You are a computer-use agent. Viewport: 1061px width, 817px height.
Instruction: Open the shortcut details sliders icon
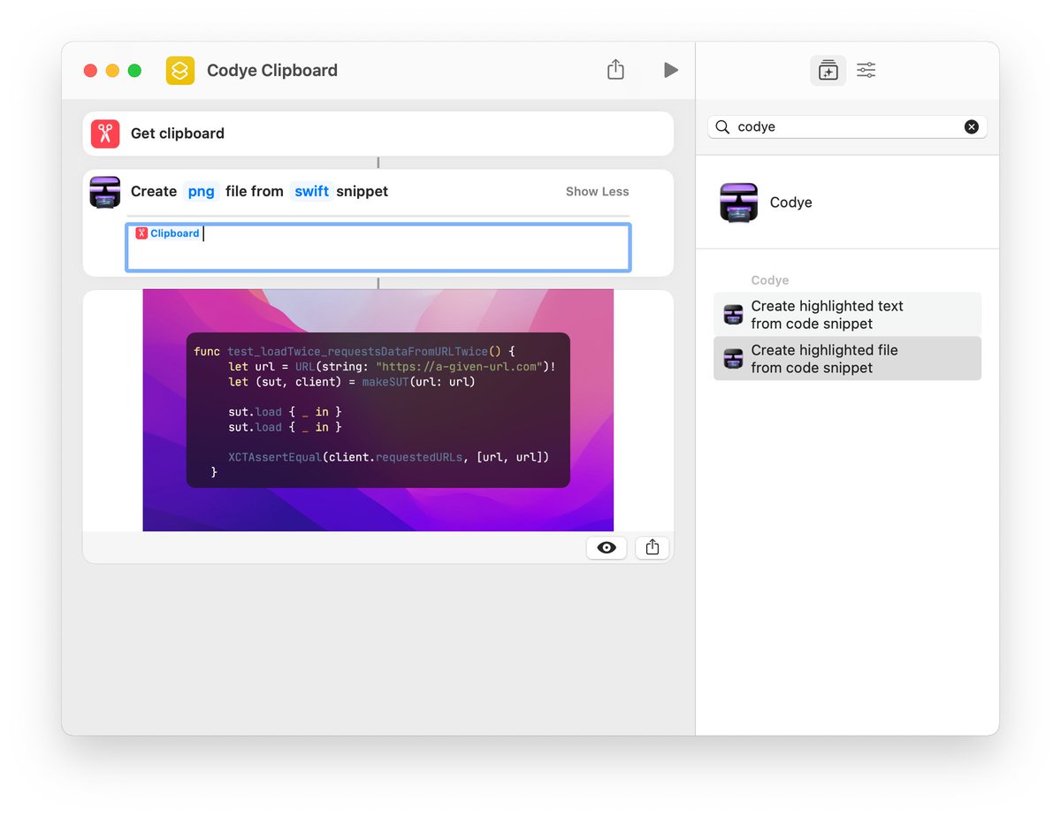866,71
